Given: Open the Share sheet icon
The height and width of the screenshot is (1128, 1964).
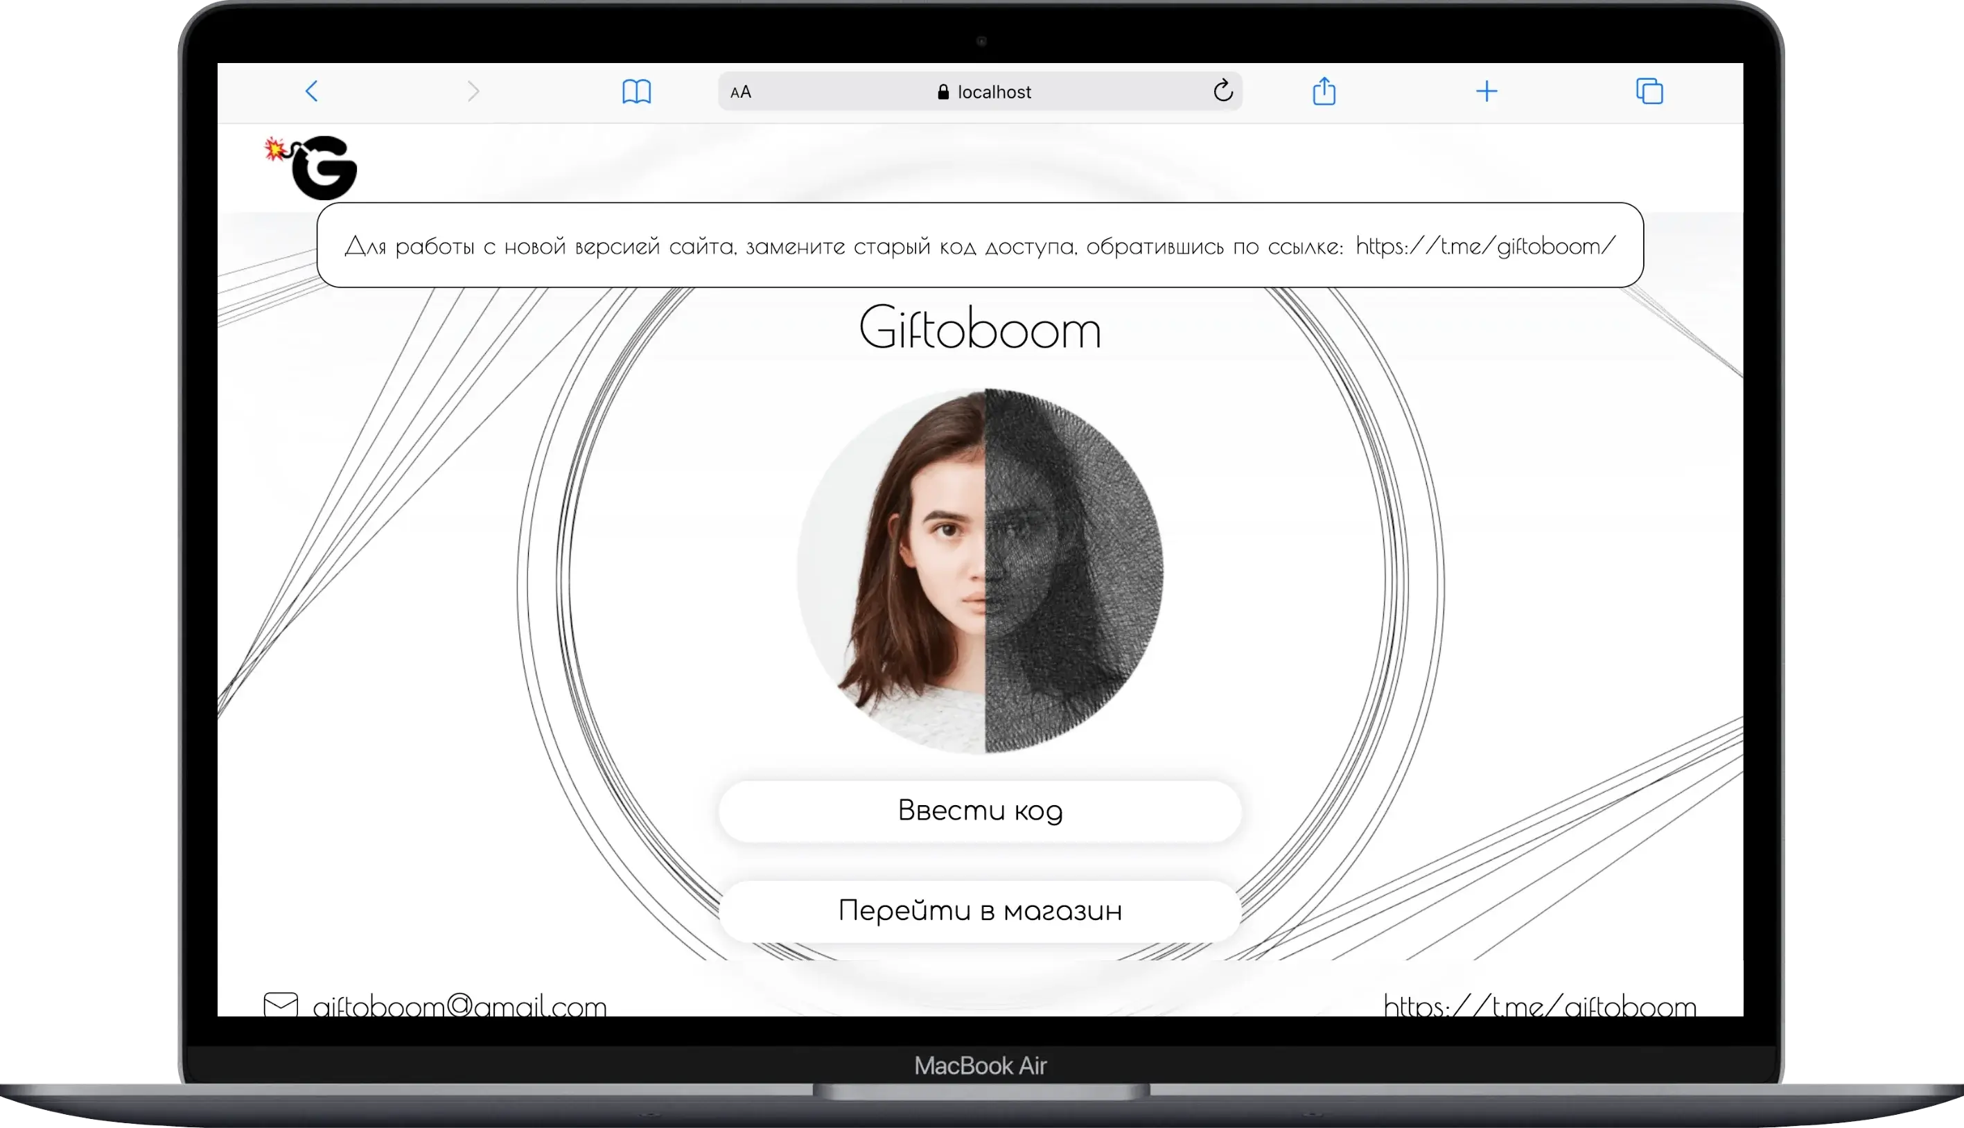Looking at the screenshot, I should 1324,91.
